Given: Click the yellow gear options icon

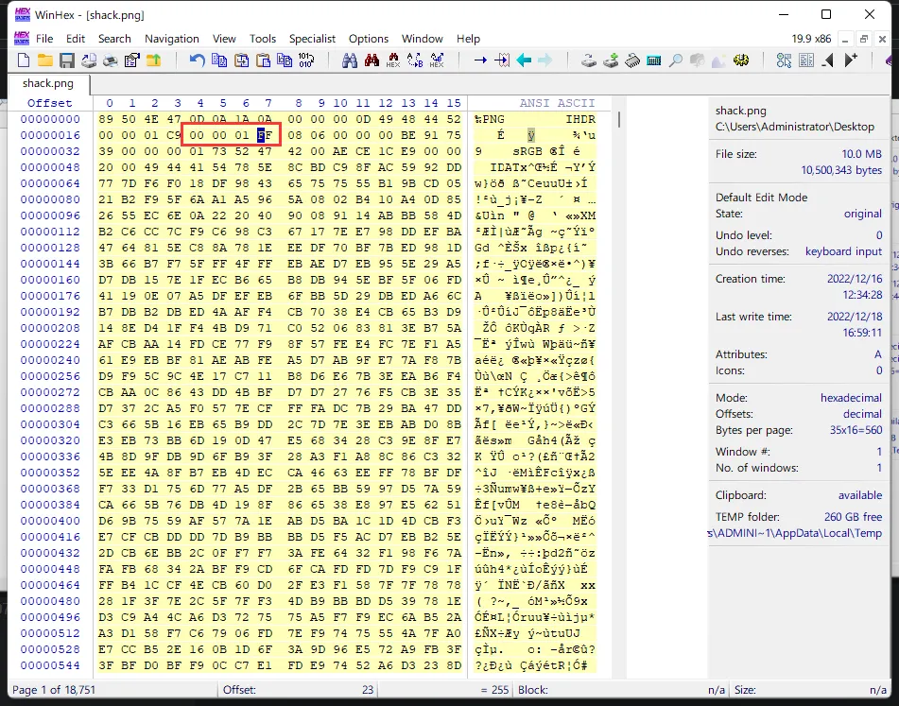Looking at the screenshot, I should coord(742,60).
